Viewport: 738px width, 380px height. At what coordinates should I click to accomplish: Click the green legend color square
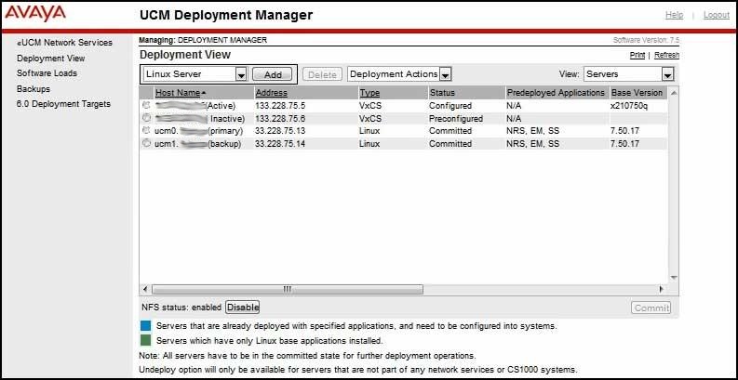[x=146, y=340]
